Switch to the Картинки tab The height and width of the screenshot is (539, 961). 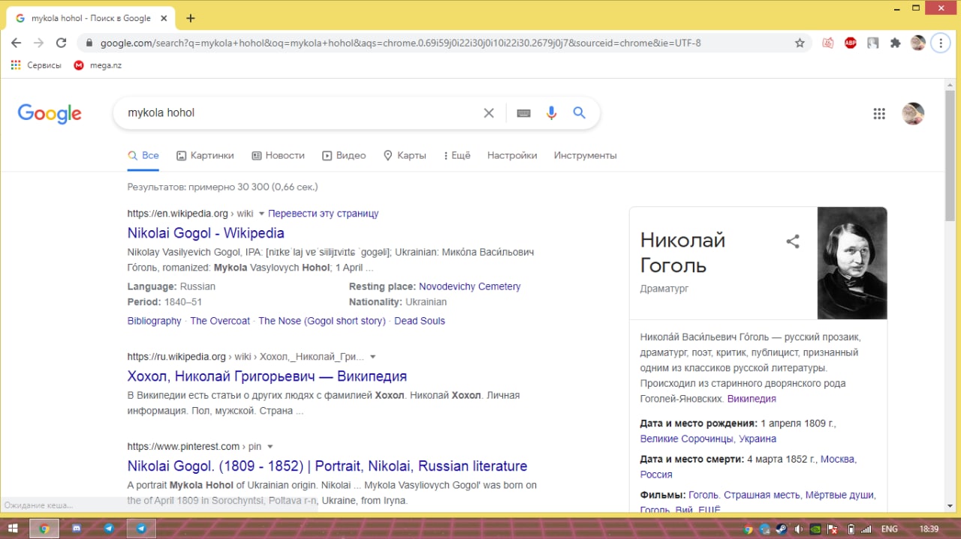pyautogui.click(x=205, y=155)
